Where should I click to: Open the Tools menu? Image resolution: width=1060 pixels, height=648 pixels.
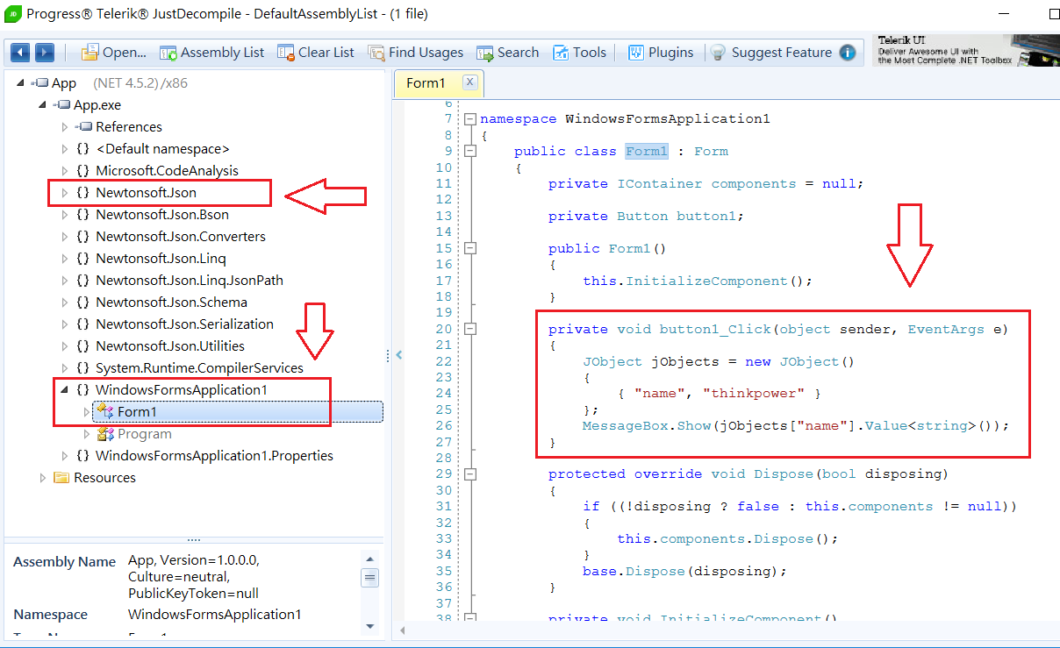point(579,53)
